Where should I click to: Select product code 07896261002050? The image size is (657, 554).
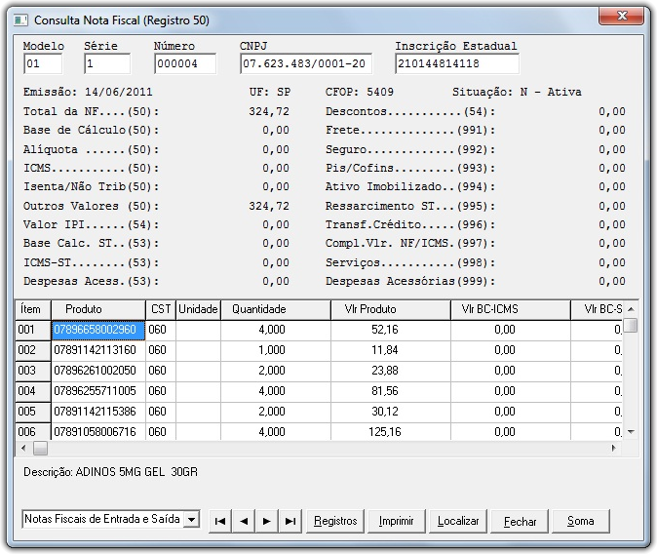pos(98,371)
